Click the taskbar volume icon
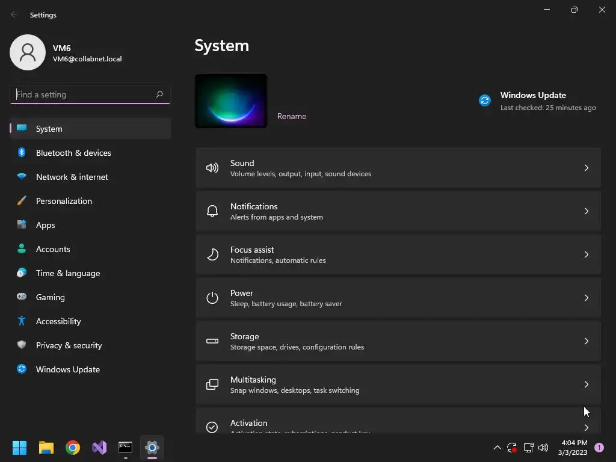Image resolution: width=616 pixels, height=462 pixels. point(543,448)
